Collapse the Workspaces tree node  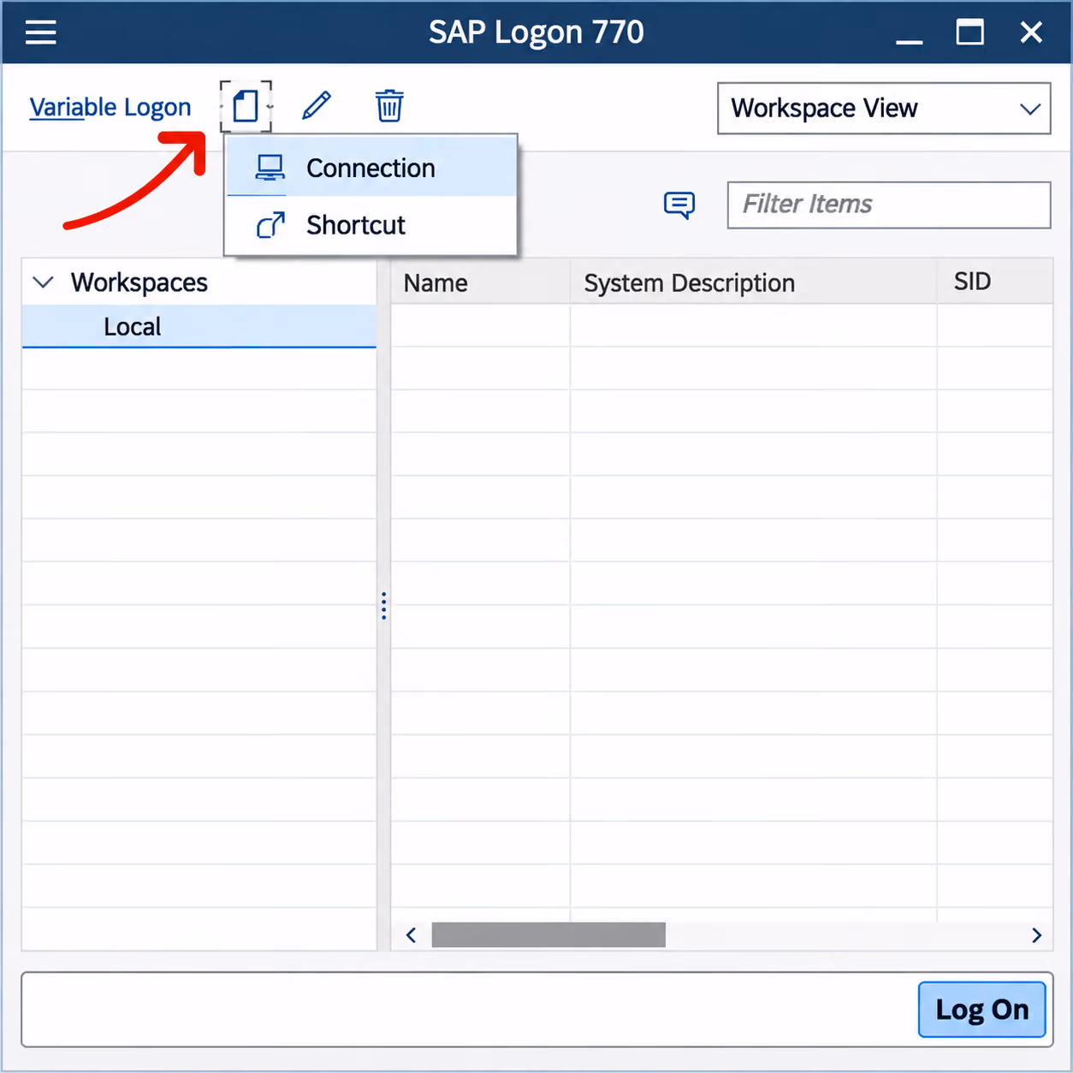(43, 282)
